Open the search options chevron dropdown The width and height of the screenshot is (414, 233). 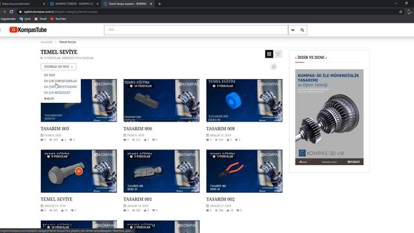pos(293,30)
